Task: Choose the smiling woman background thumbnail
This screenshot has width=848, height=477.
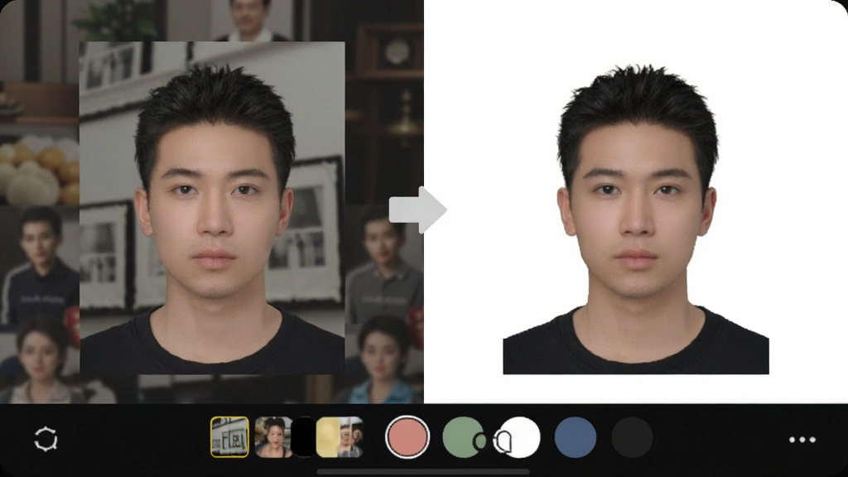Action: click(273, 437)
